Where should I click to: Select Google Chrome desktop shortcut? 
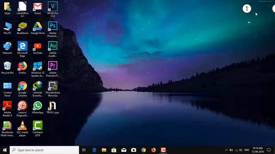point(22,89)
